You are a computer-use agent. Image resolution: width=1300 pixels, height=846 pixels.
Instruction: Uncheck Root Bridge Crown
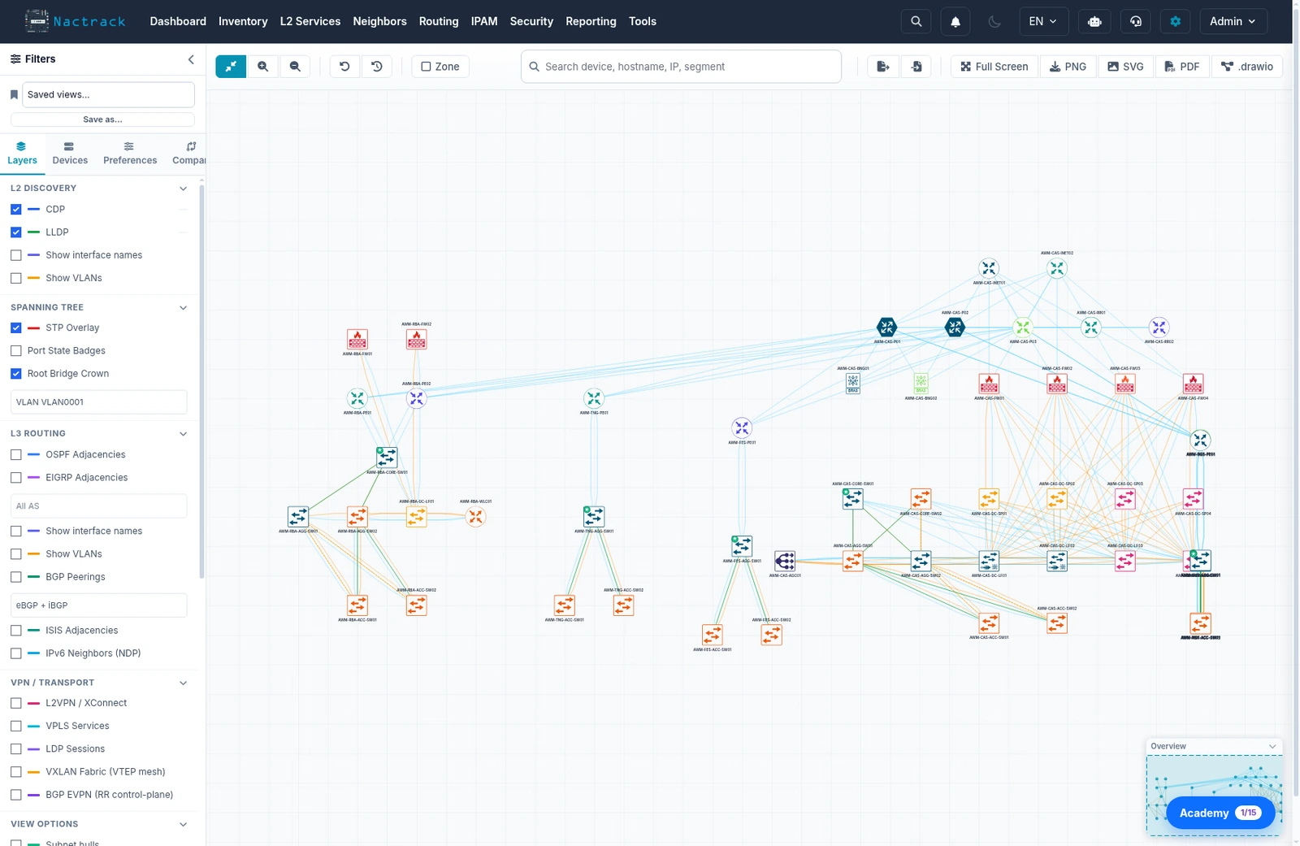pyautogui.click(x=16, y=374)
